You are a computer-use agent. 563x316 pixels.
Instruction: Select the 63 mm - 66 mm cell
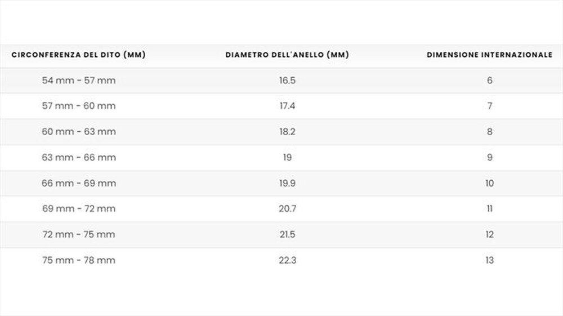(79, 158)
